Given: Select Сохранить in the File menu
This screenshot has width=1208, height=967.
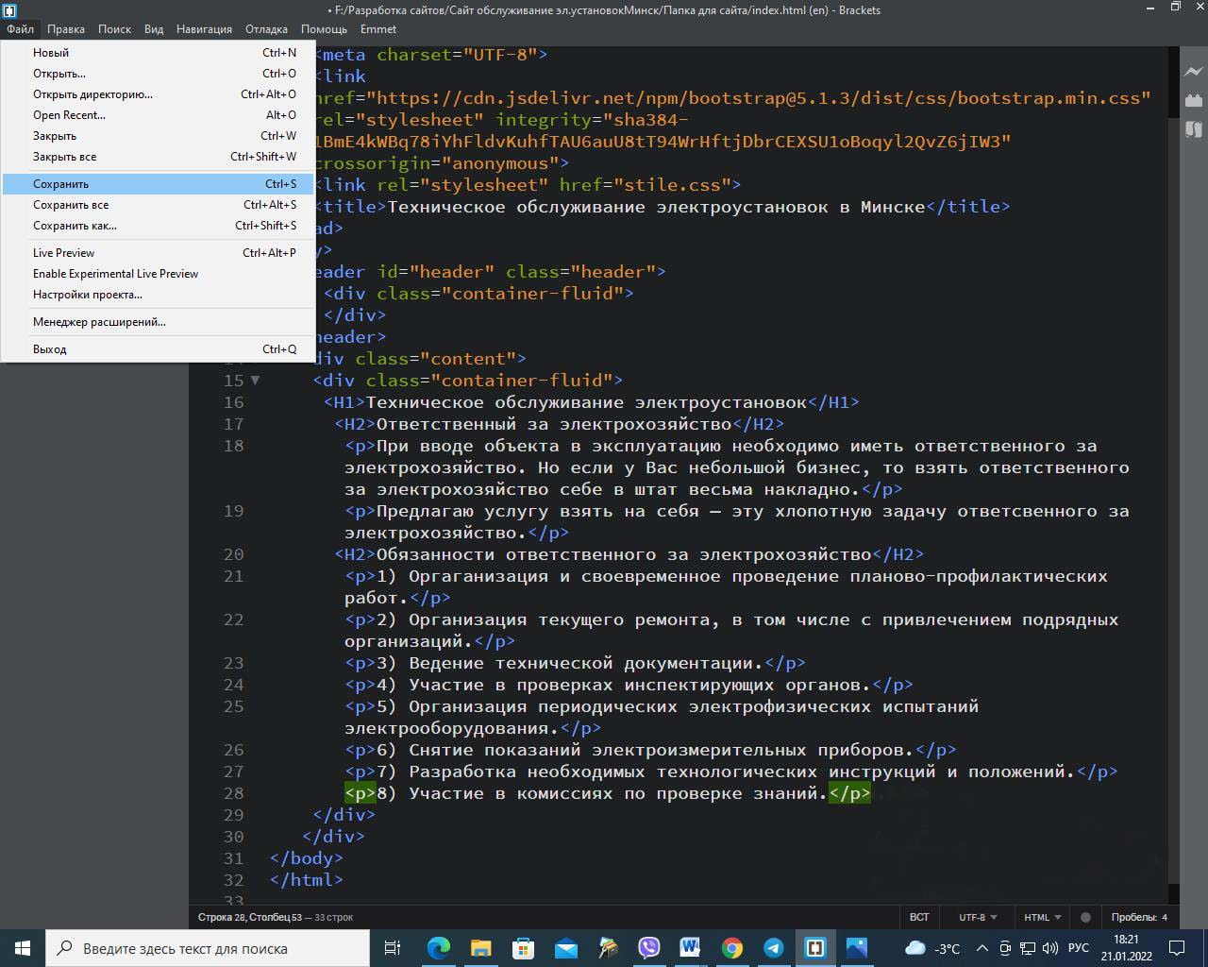Looking at the screenshot, I should pyautogui.click(x=61, y=184).
